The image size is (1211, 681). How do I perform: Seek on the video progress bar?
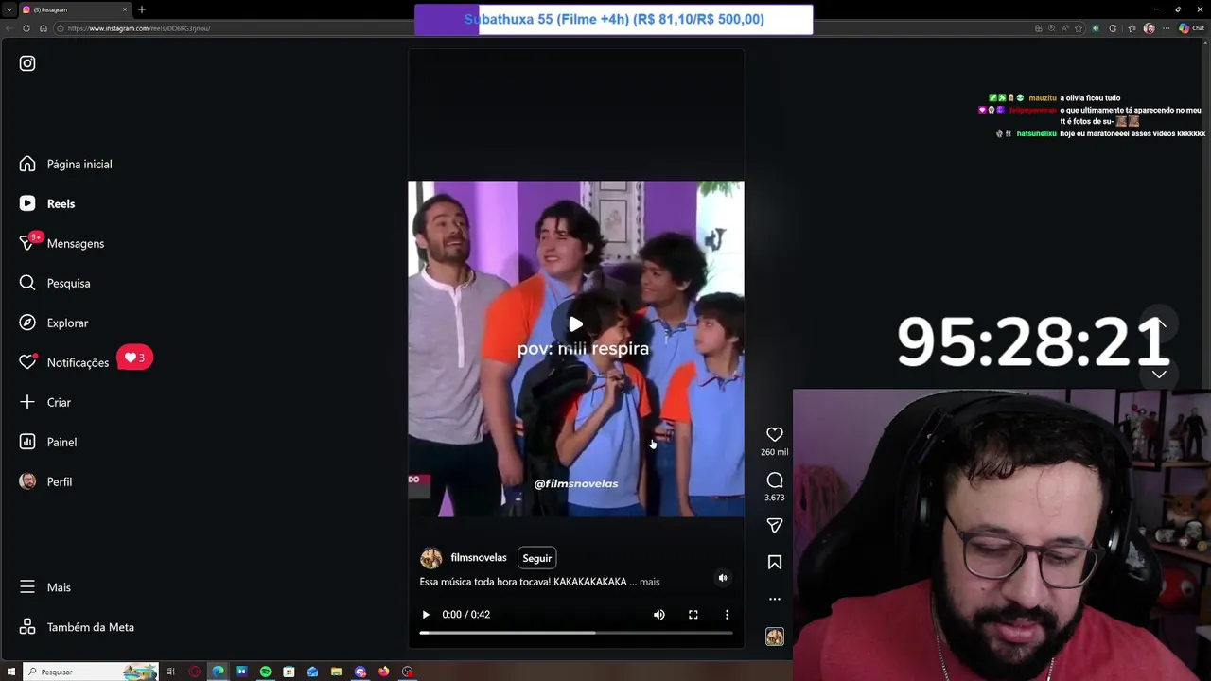[575, 633]
